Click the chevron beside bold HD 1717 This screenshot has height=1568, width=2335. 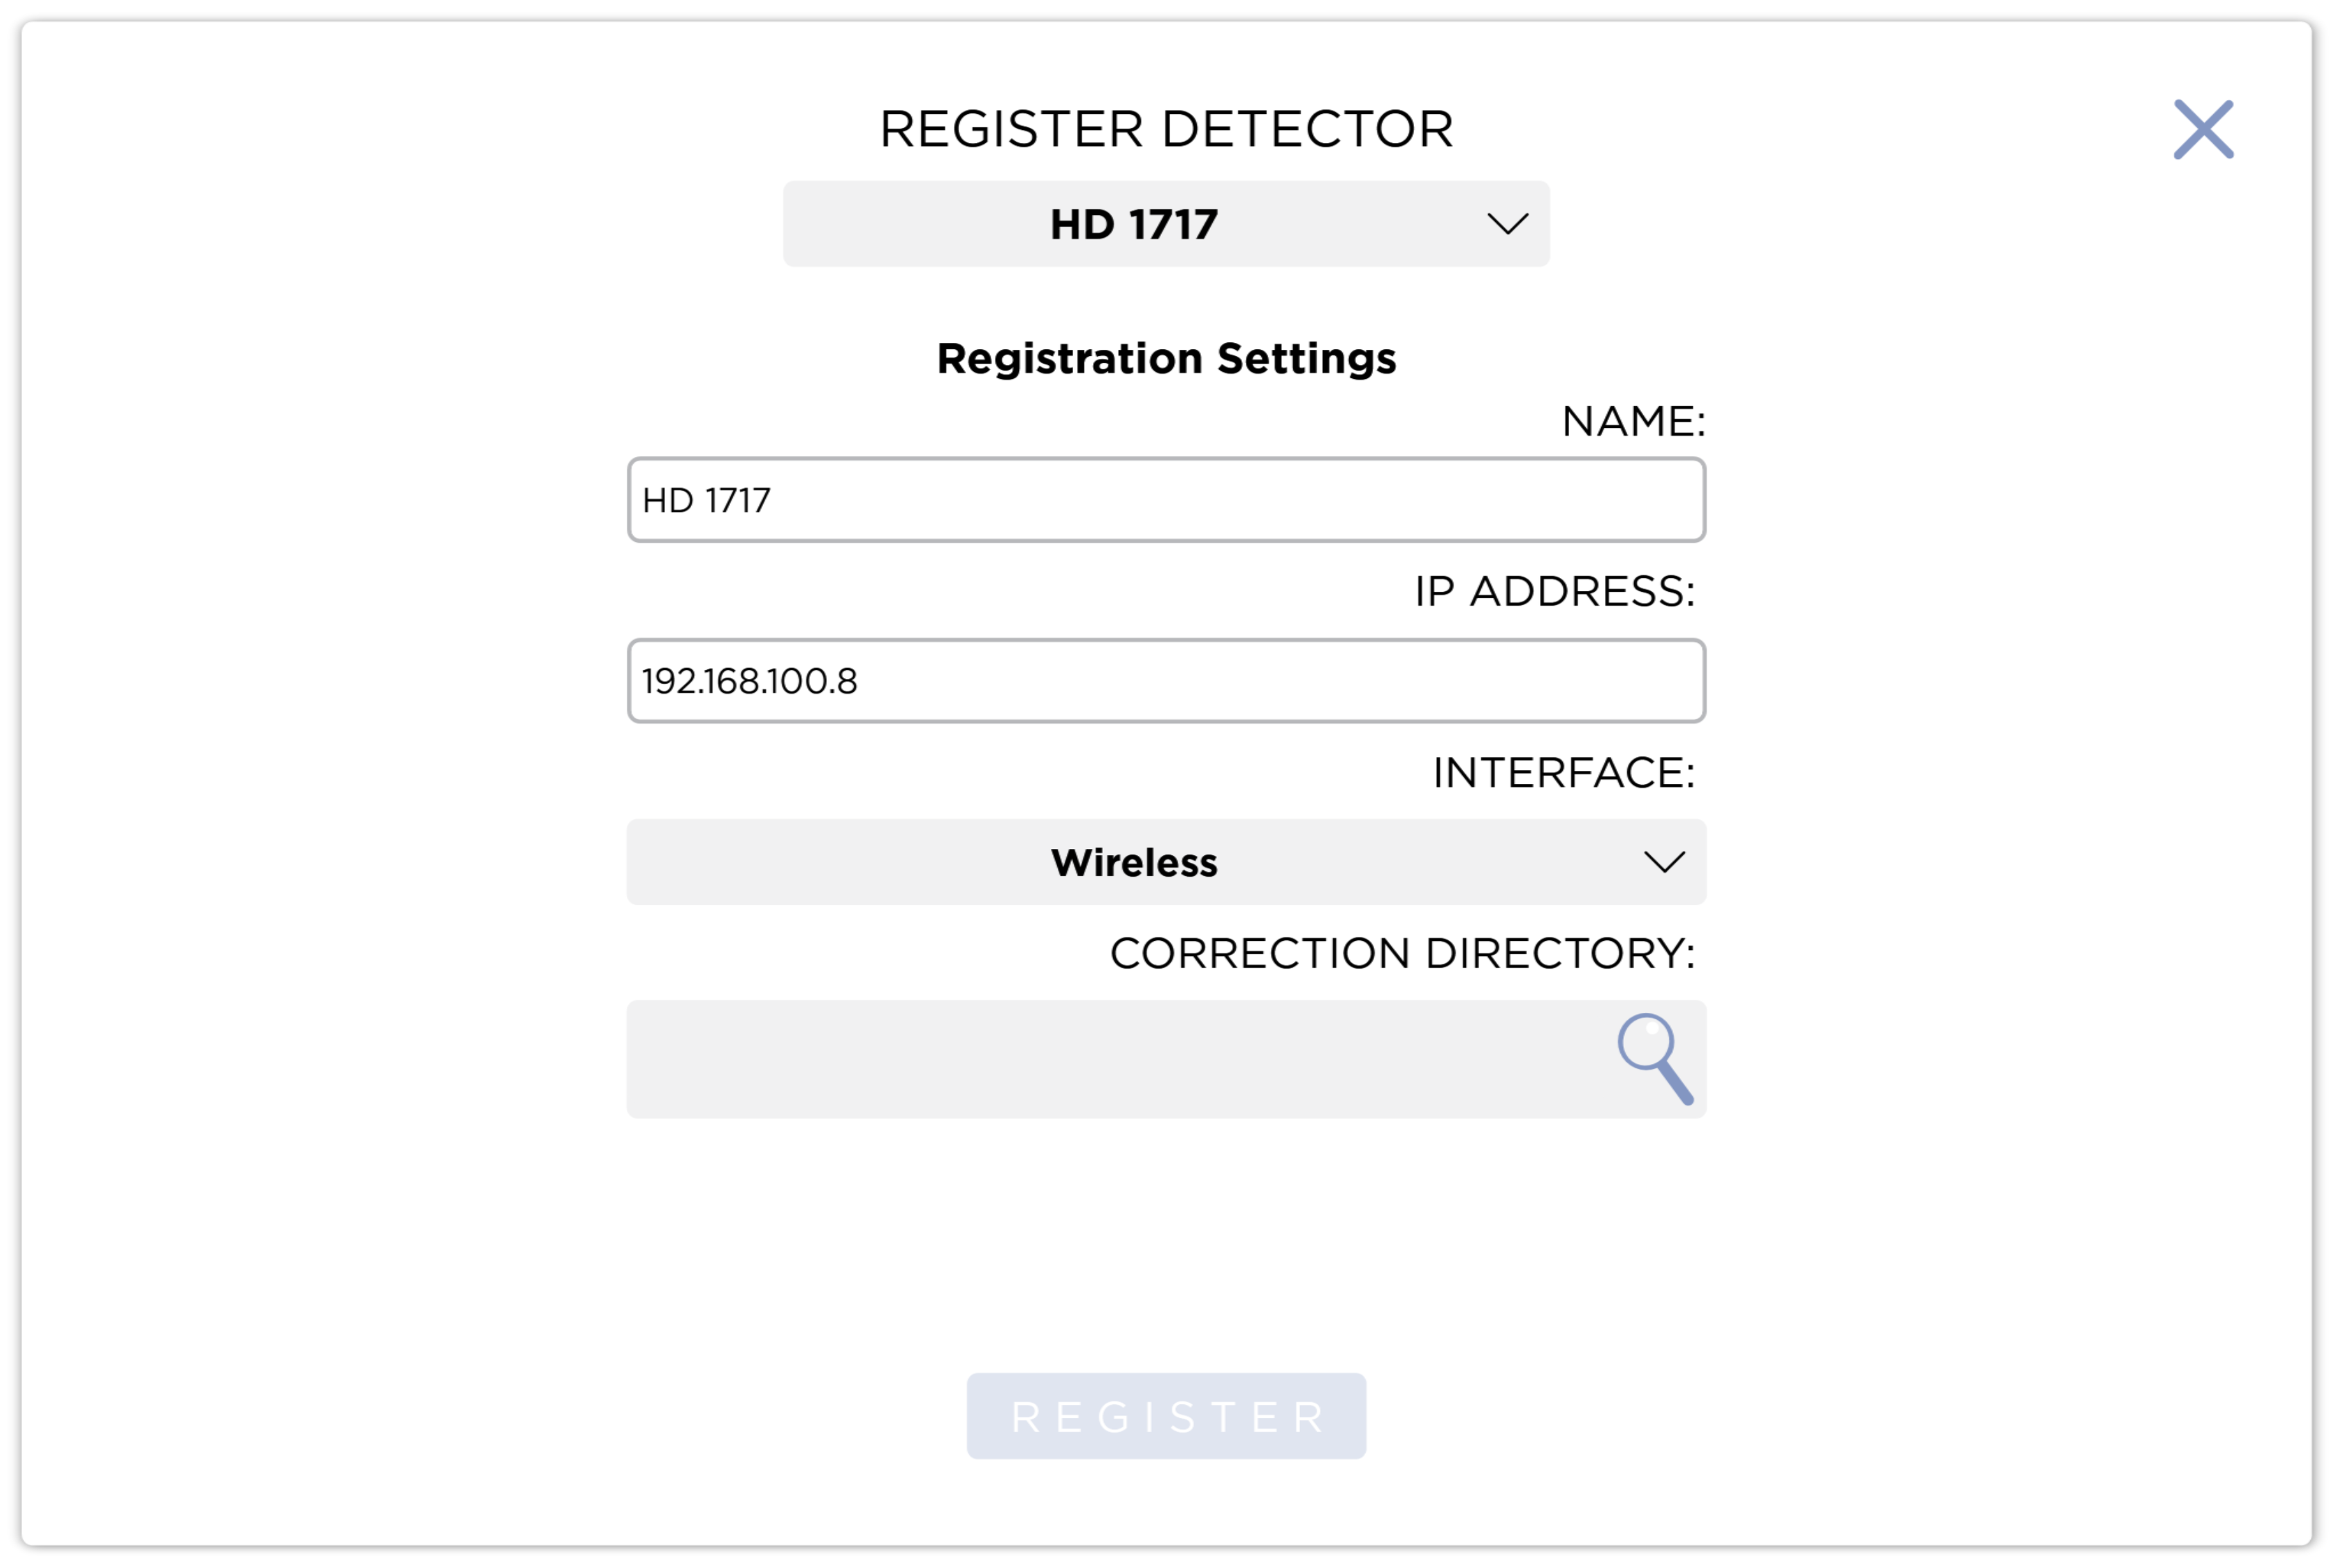pos(1507,224)
